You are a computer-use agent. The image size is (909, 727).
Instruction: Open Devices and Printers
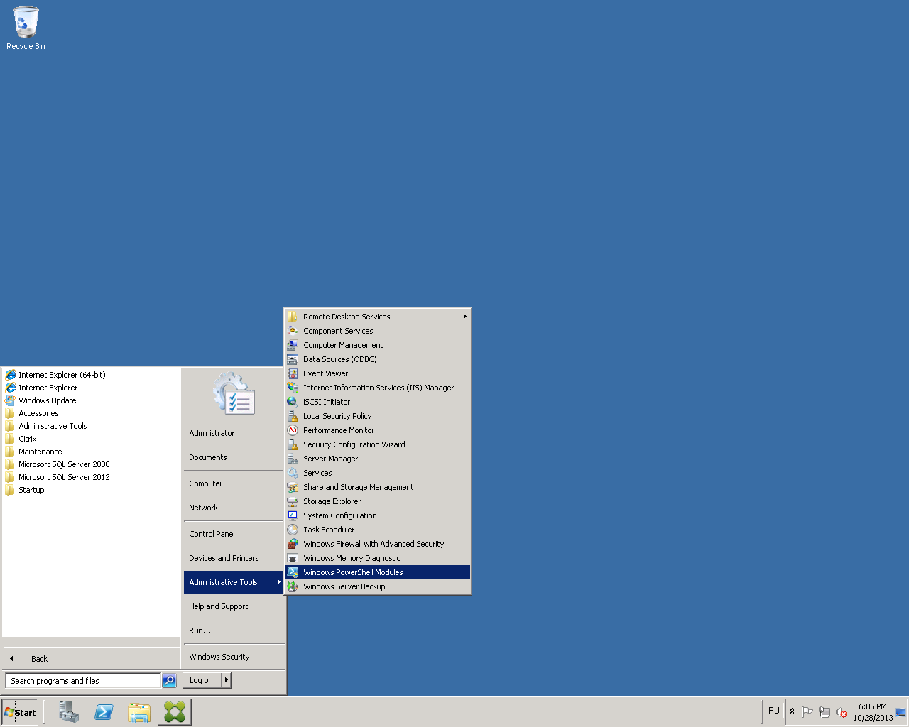click(x=234, y=558)
